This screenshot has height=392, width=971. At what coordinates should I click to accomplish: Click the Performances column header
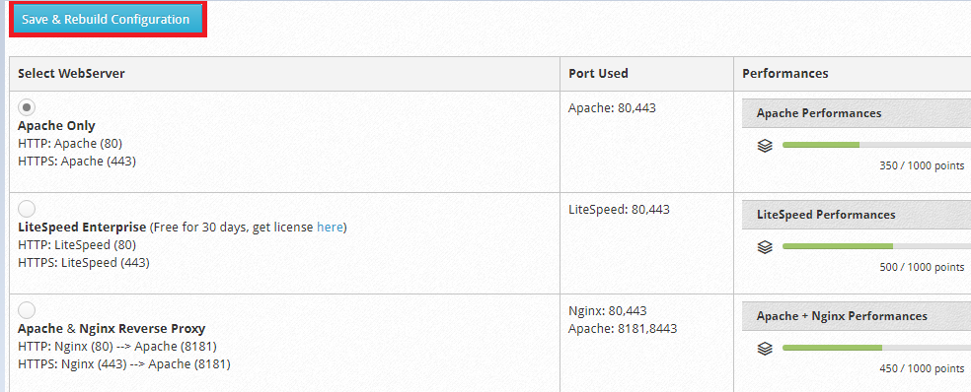coord(785,74)
